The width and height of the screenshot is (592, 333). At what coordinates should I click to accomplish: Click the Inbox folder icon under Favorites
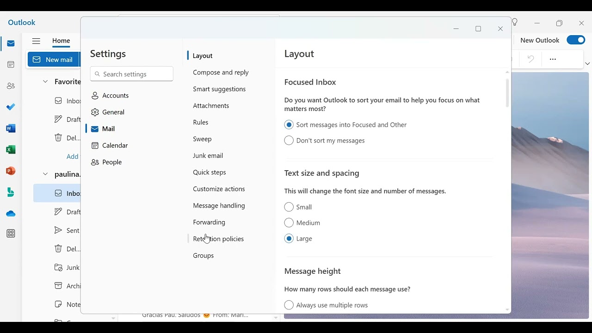[x=58, y=101]
